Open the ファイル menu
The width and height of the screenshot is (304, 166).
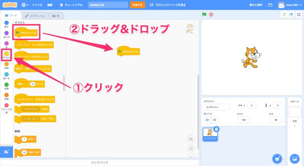click(x=37, y=5)
